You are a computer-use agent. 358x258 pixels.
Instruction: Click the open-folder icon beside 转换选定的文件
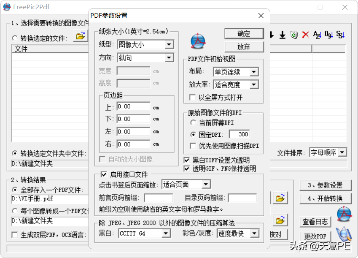click(81, 35)
